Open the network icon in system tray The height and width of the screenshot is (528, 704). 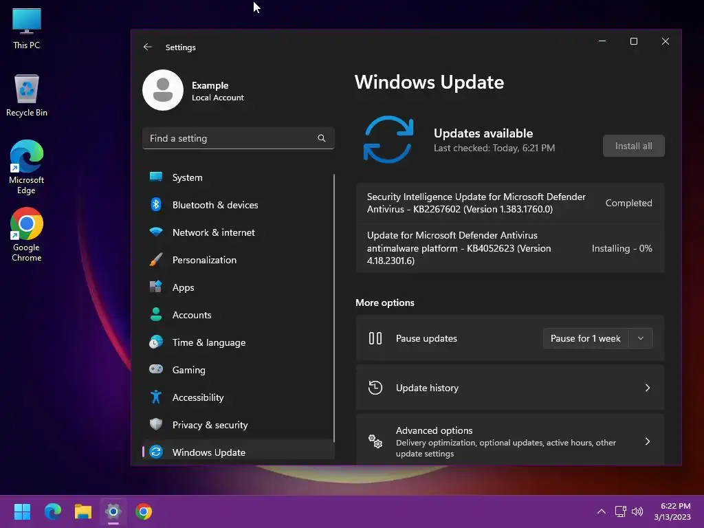pos(621,511)
